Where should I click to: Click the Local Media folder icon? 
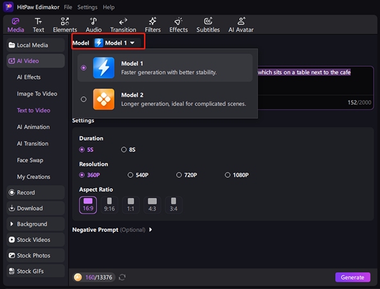point(12,45)
